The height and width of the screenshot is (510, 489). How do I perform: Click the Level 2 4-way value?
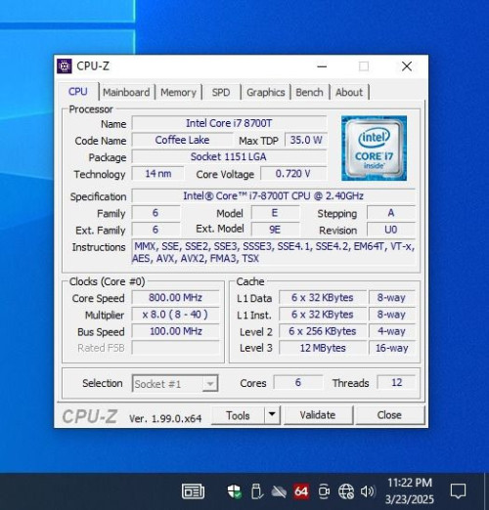391,331
